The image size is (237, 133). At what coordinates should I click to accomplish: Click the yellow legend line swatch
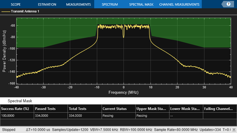[6, 12]
